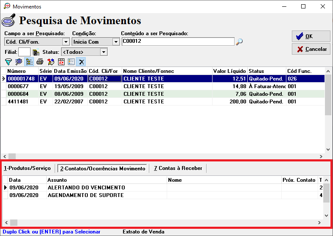Open the 7 Contas à Receber tab
This screenshot has width=333, height=236.
(x=178, y=168)
